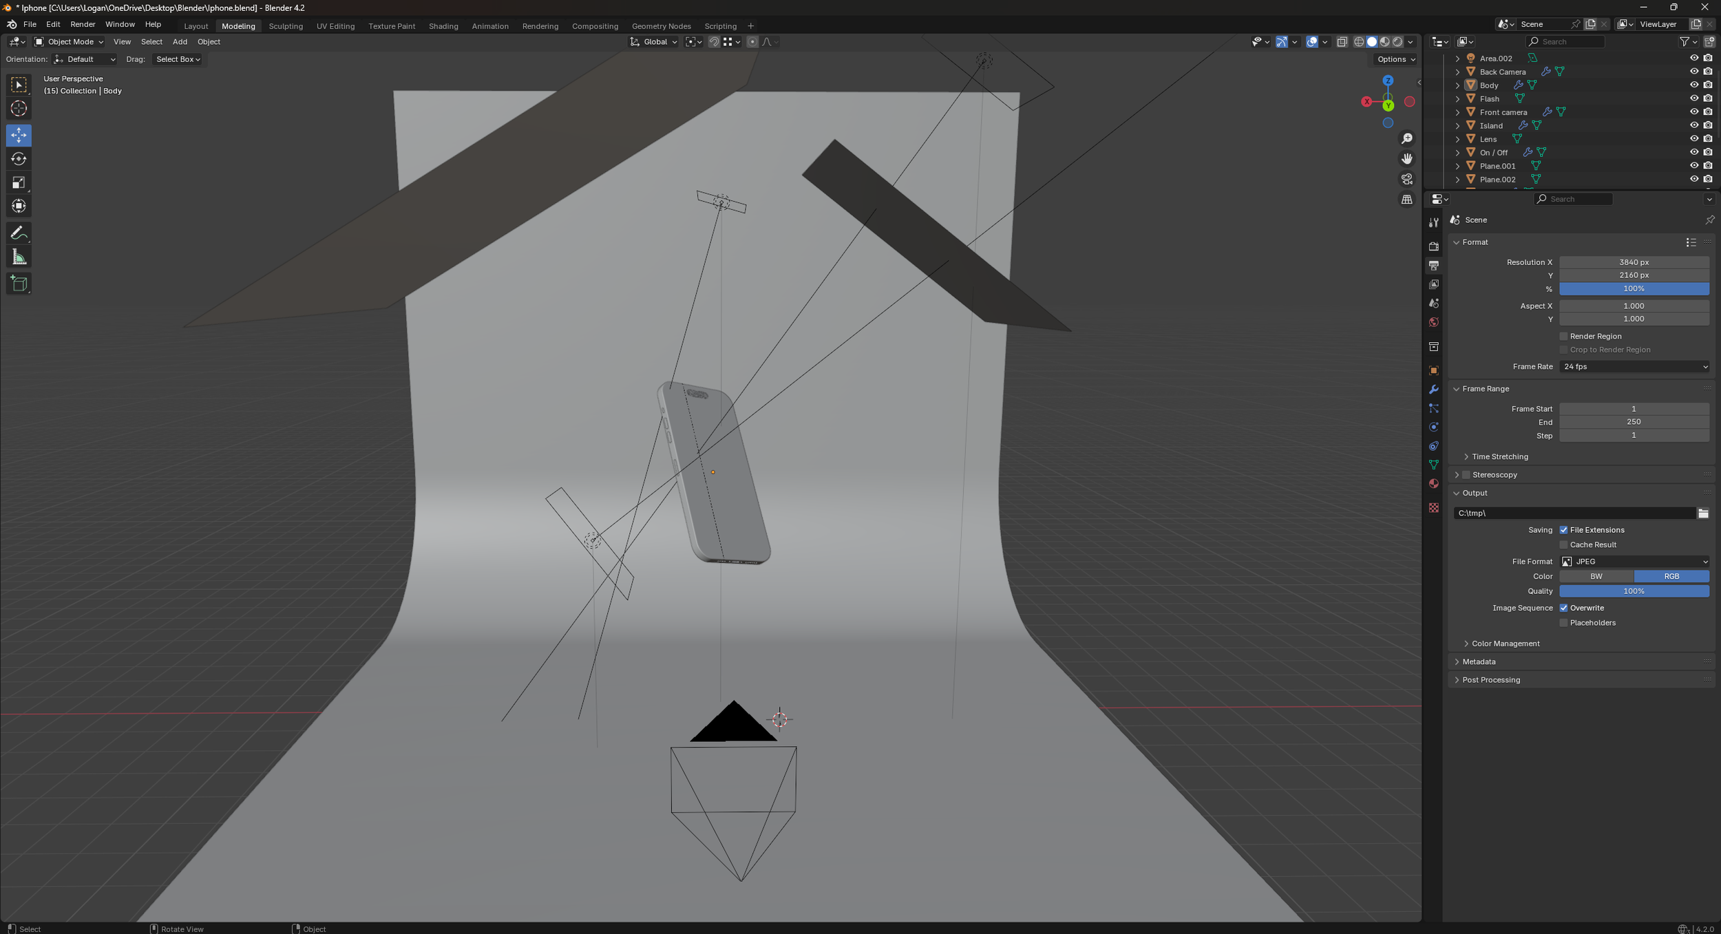The image size is (1721, 934).
Task: Open the Material properties tab
Action: click(1434, 484)
